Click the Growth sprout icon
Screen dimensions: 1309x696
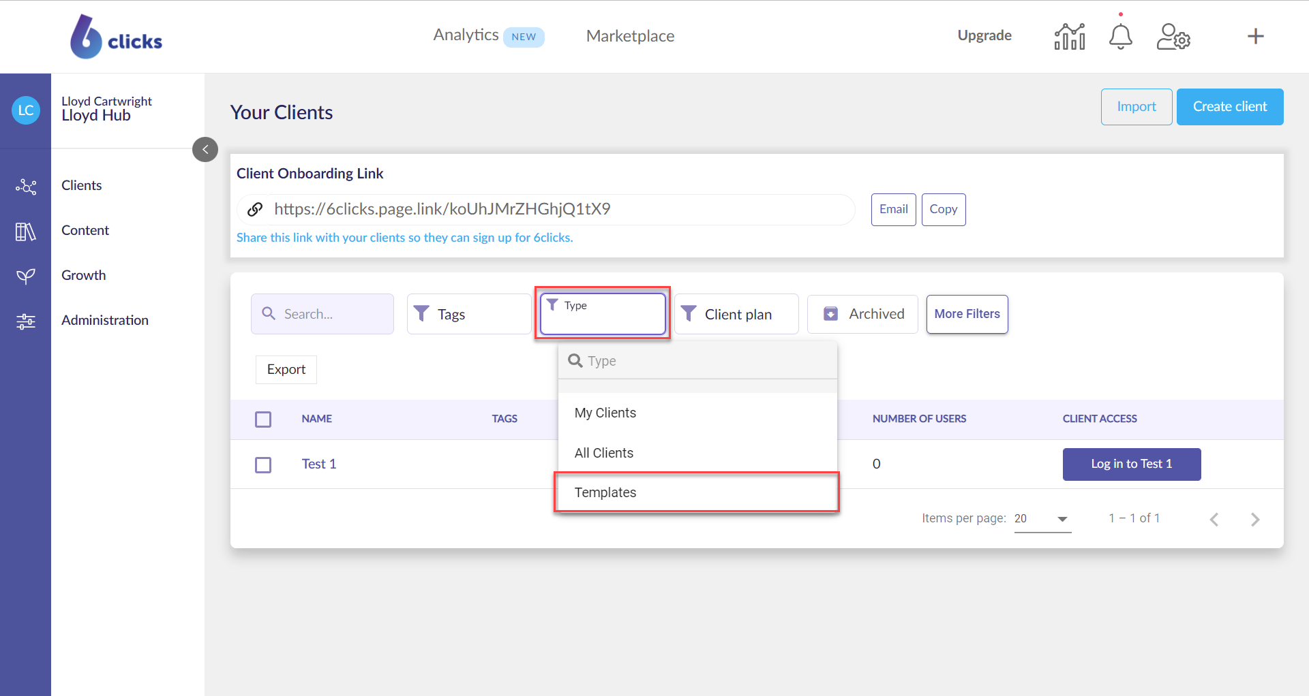click(x=26, y=276)
